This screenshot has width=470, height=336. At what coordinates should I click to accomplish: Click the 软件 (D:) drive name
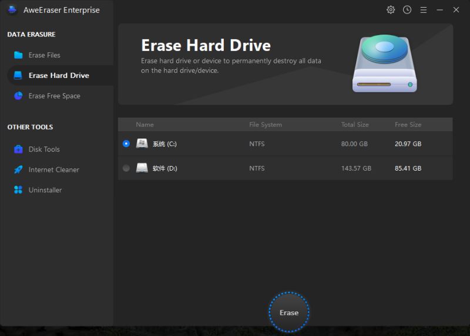point(165,168)
